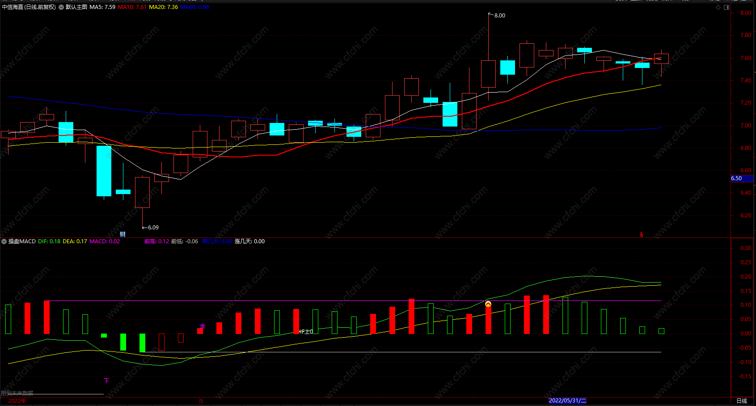This screenshot has height=406, width=756.
Task: Select the 中信海直(日线.前复权) title
Action: click(x=29, y=7)
